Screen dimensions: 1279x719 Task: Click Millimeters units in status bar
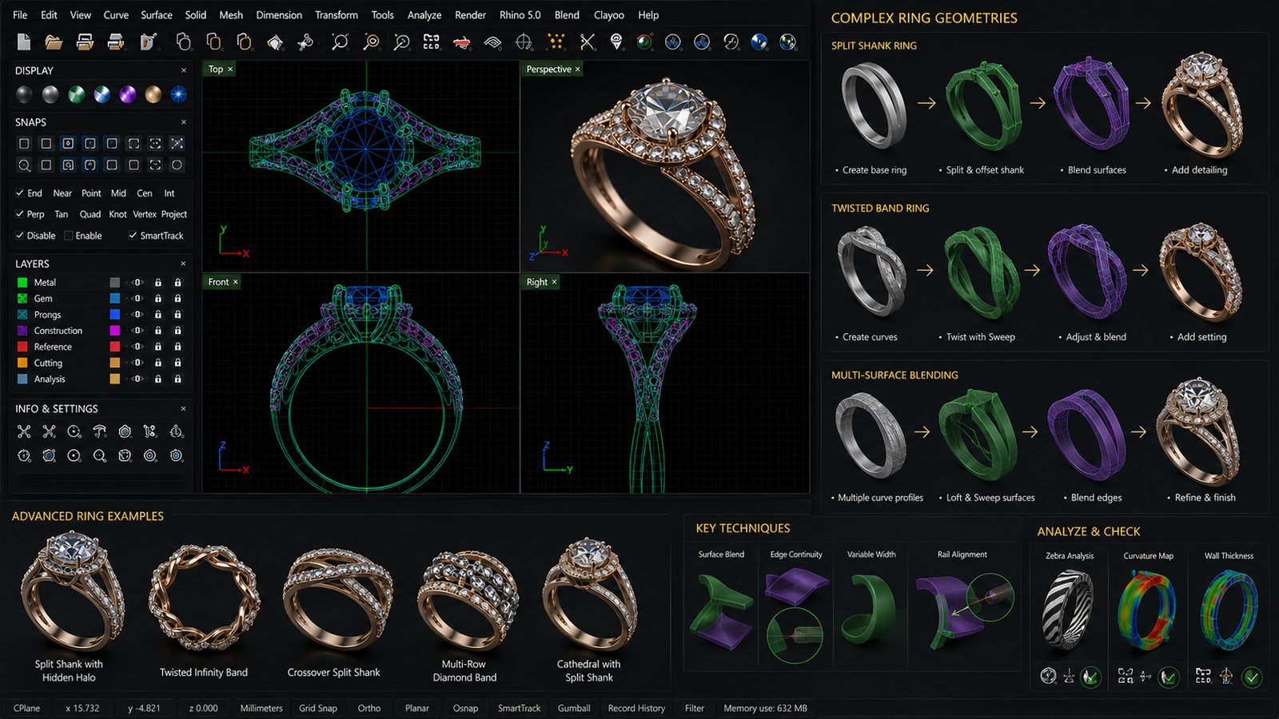click(x=261, y=708)
